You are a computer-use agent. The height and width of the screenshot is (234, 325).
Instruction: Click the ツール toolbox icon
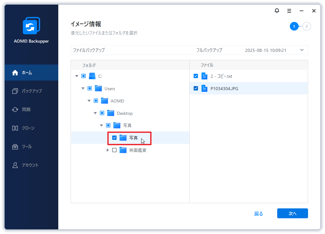pos(15,147)
